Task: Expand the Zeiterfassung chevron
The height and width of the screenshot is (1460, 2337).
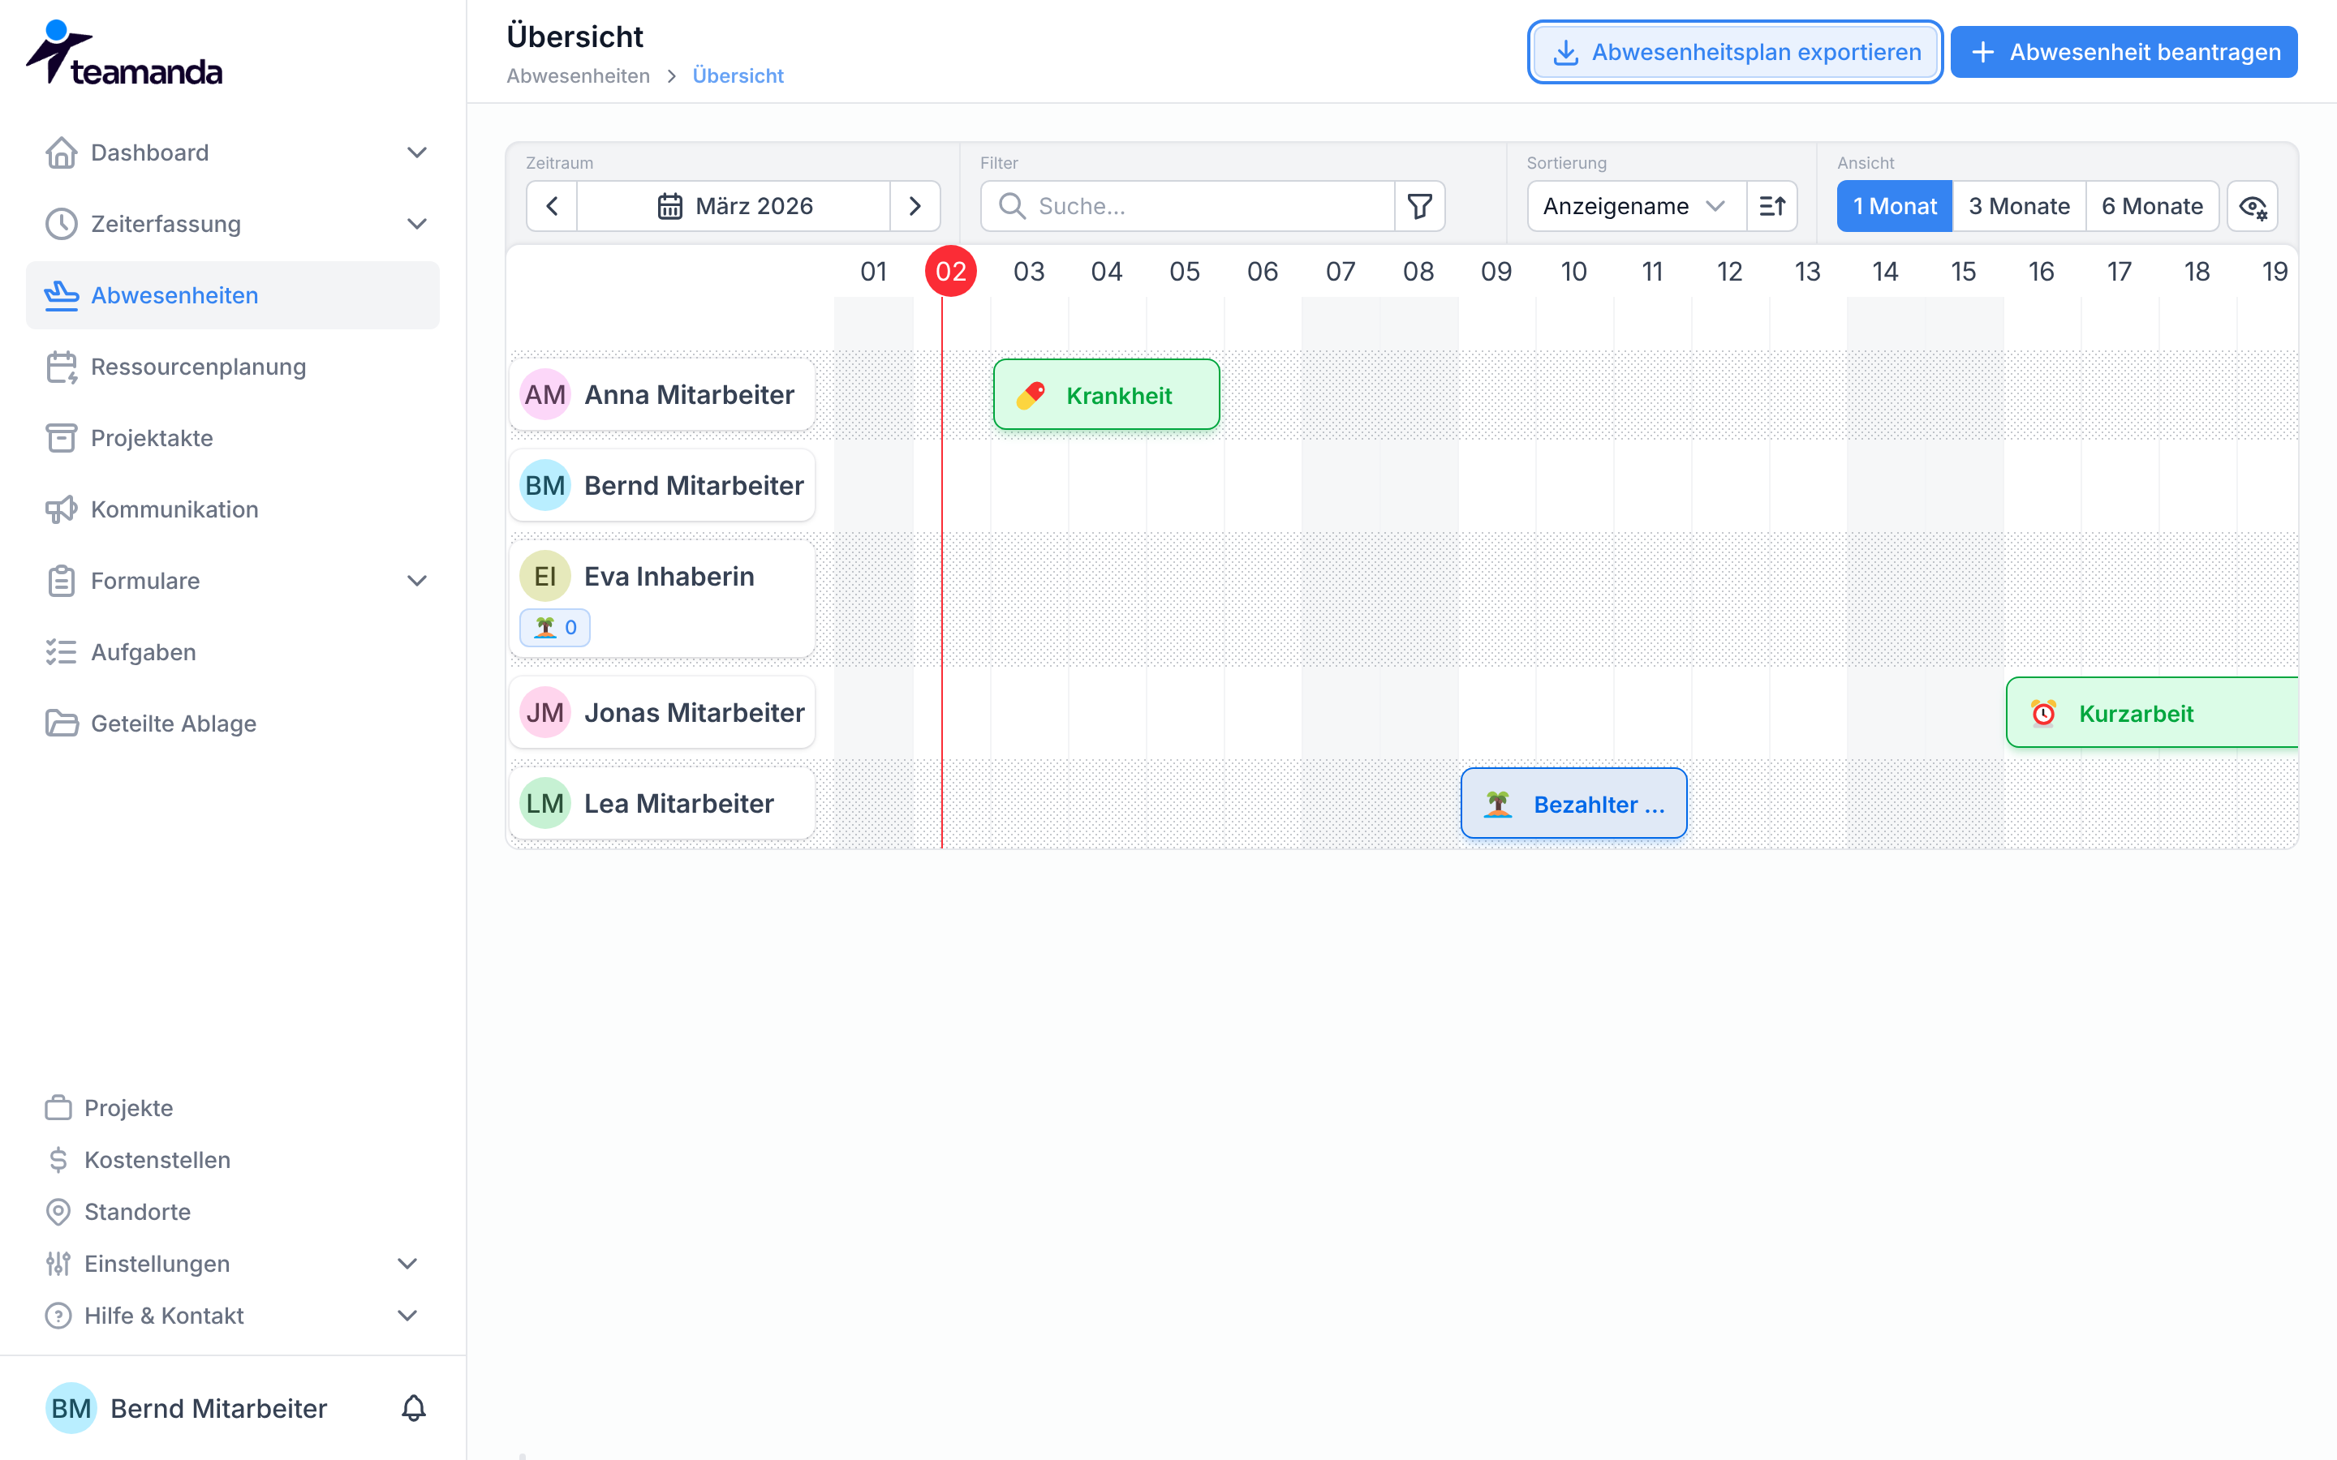Action: pyautogui.click(x=416, y=224)
